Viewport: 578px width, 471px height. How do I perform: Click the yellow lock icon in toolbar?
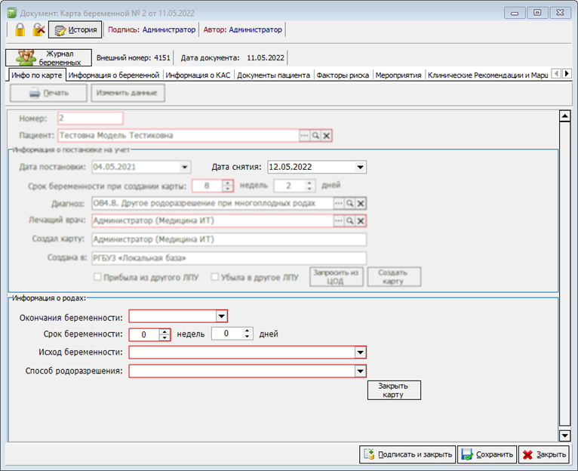(x=20, y=29)
